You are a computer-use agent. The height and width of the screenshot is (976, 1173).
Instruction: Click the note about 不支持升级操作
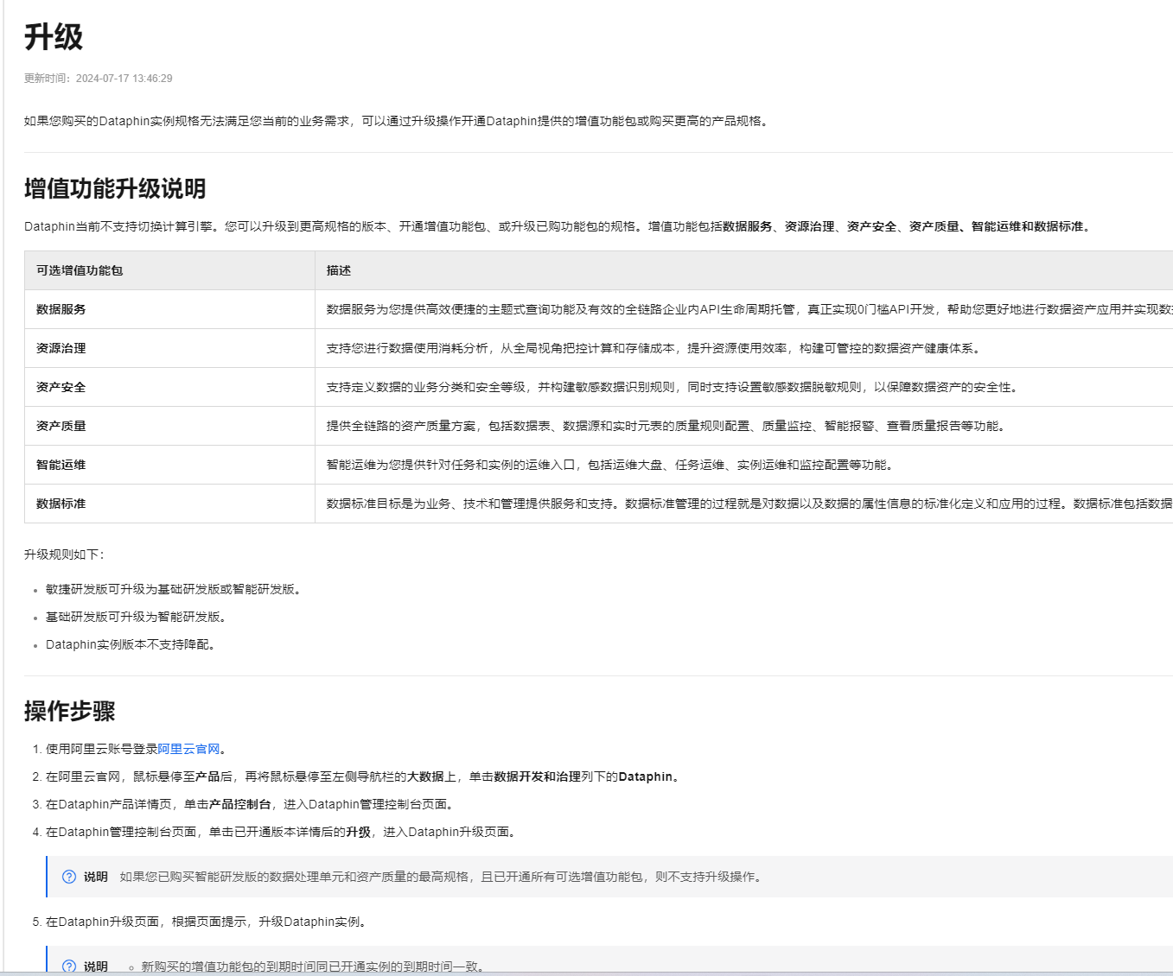(x=442, y=877)
